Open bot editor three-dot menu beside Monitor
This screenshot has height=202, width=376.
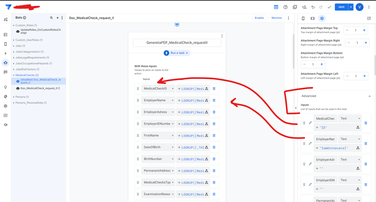coord(289,18)
